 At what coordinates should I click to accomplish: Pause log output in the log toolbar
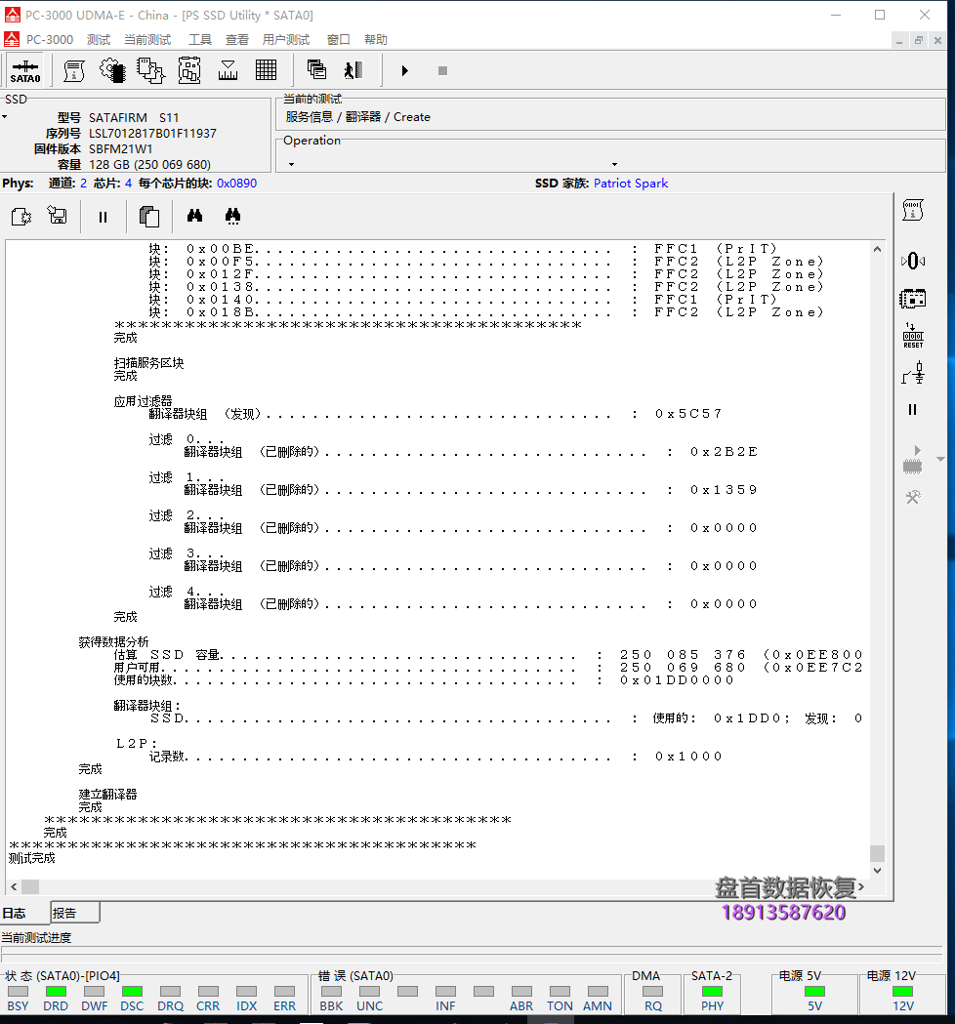point(103,217)
